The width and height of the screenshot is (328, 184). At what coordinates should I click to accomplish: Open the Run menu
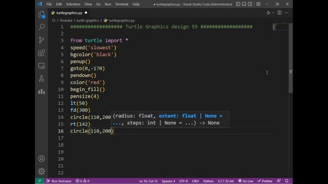point(108,4)
